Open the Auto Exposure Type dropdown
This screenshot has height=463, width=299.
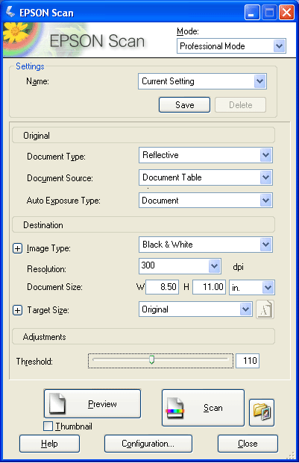[206, 201]
